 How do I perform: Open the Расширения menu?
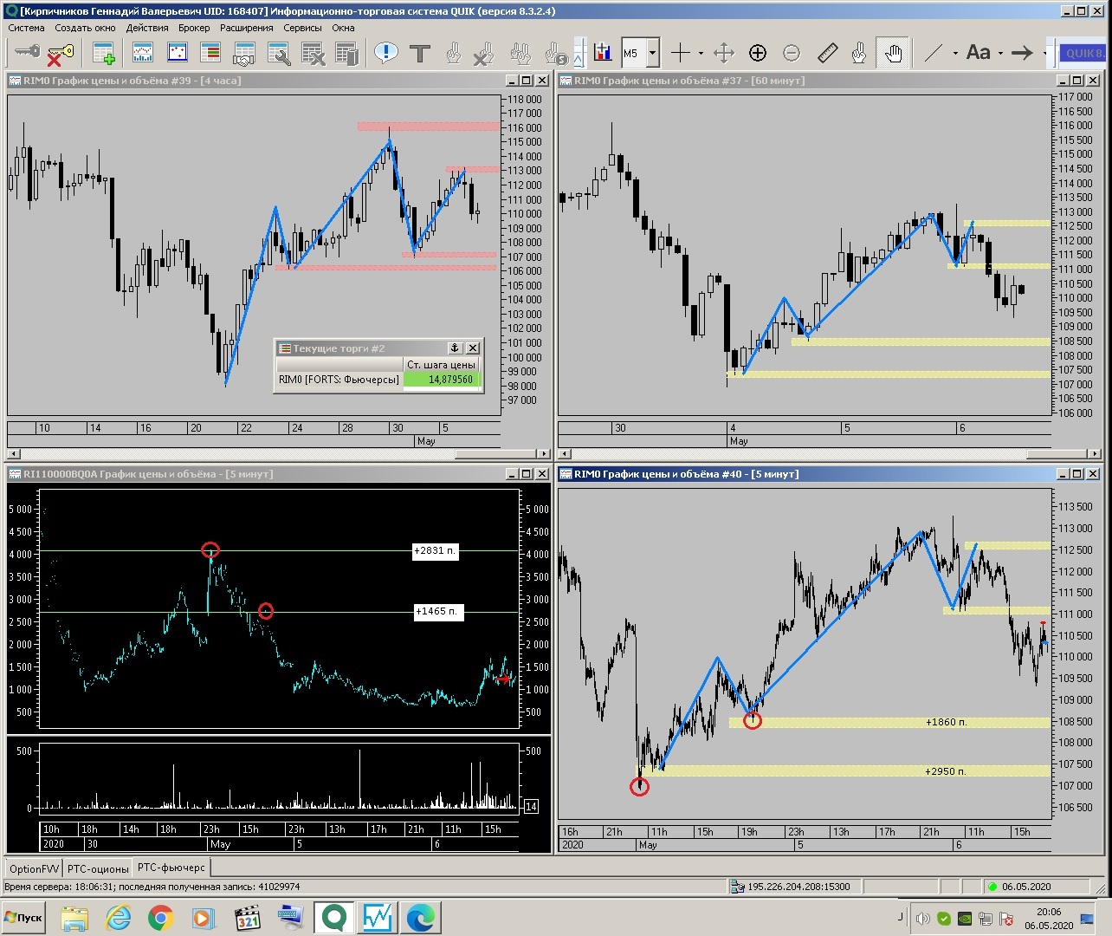[246, 28]
